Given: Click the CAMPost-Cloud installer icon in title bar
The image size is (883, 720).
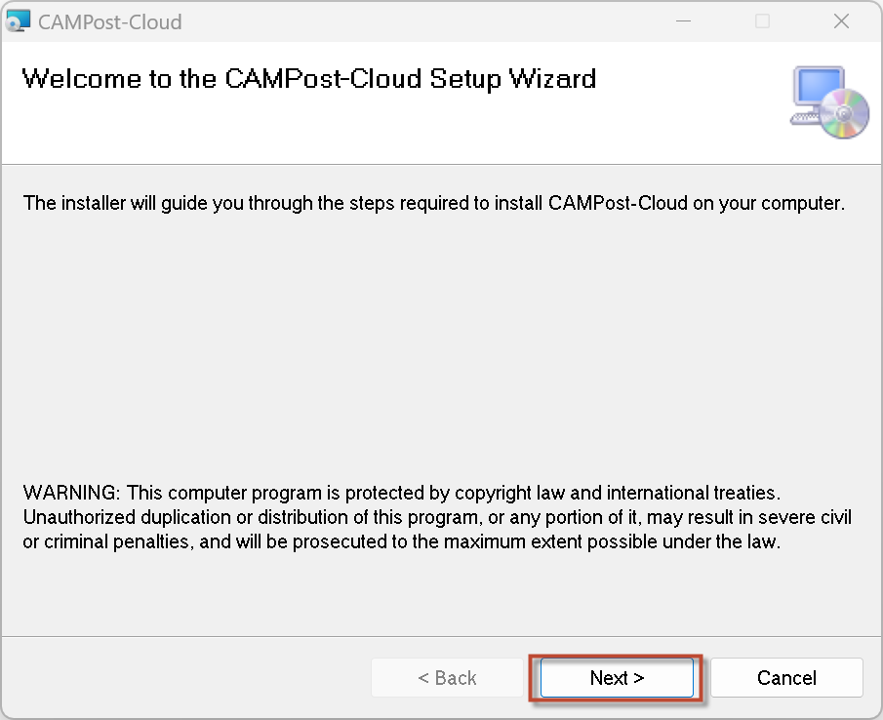Looking at the screenshot, I should click(x=18, y=21).
